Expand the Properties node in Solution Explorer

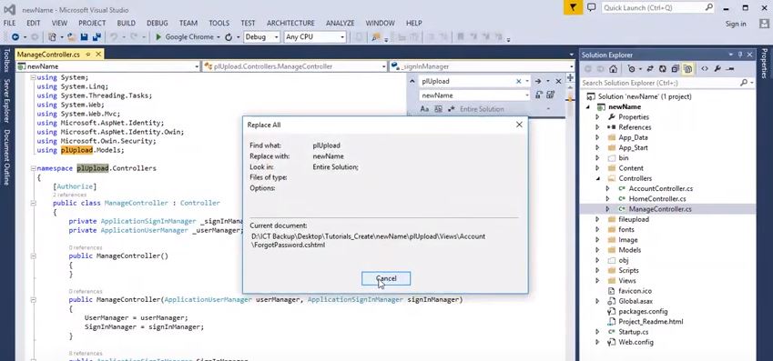tap(597, 117)
